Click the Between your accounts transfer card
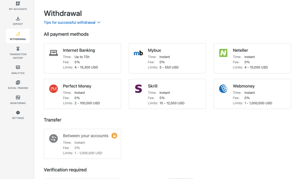The height and width of the screenshot is (179, 299). (x=82, y=144)
